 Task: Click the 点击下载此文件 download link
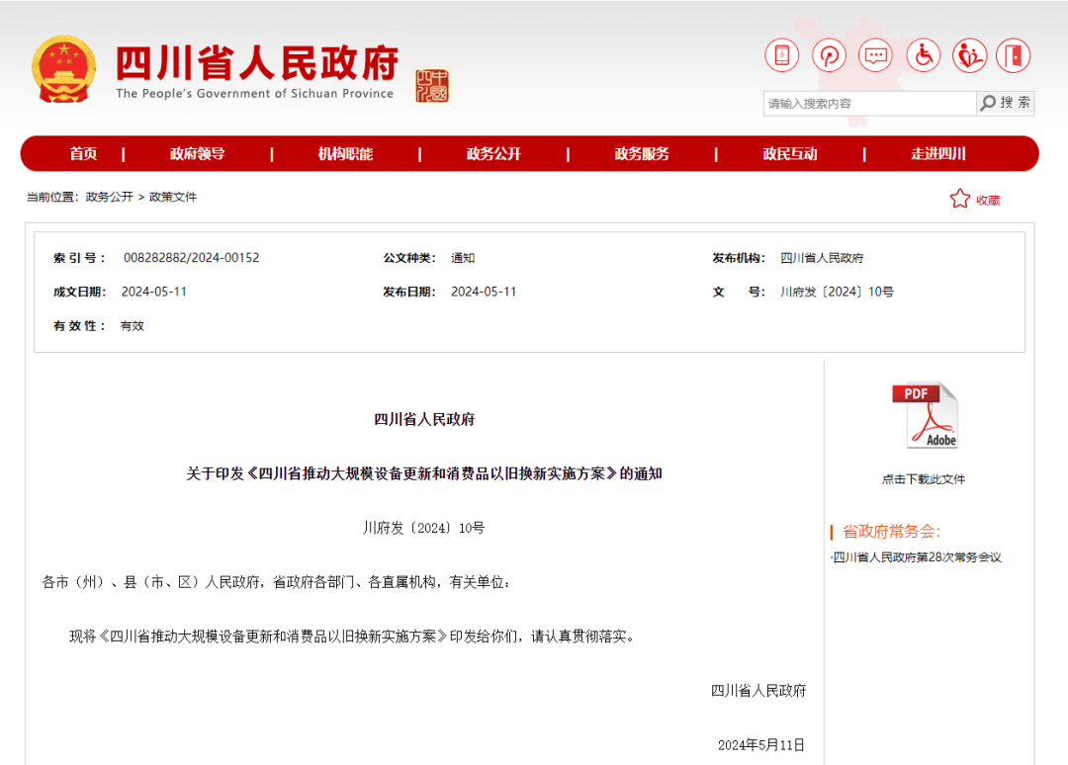(925, 478)
